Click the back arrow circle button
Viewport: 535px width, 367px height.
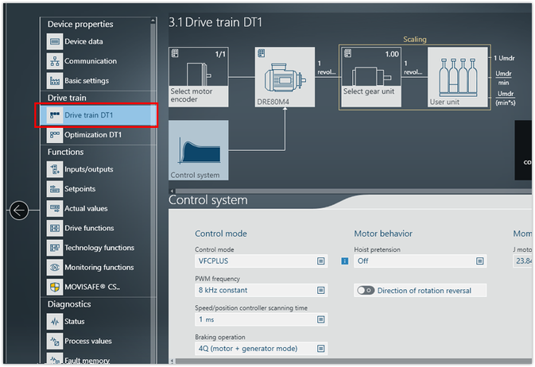[19, 211]
